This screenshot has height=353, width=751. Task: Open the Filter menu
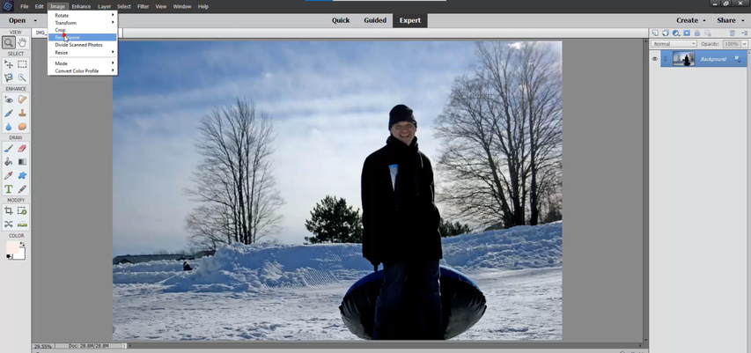(x=143, y=7)
